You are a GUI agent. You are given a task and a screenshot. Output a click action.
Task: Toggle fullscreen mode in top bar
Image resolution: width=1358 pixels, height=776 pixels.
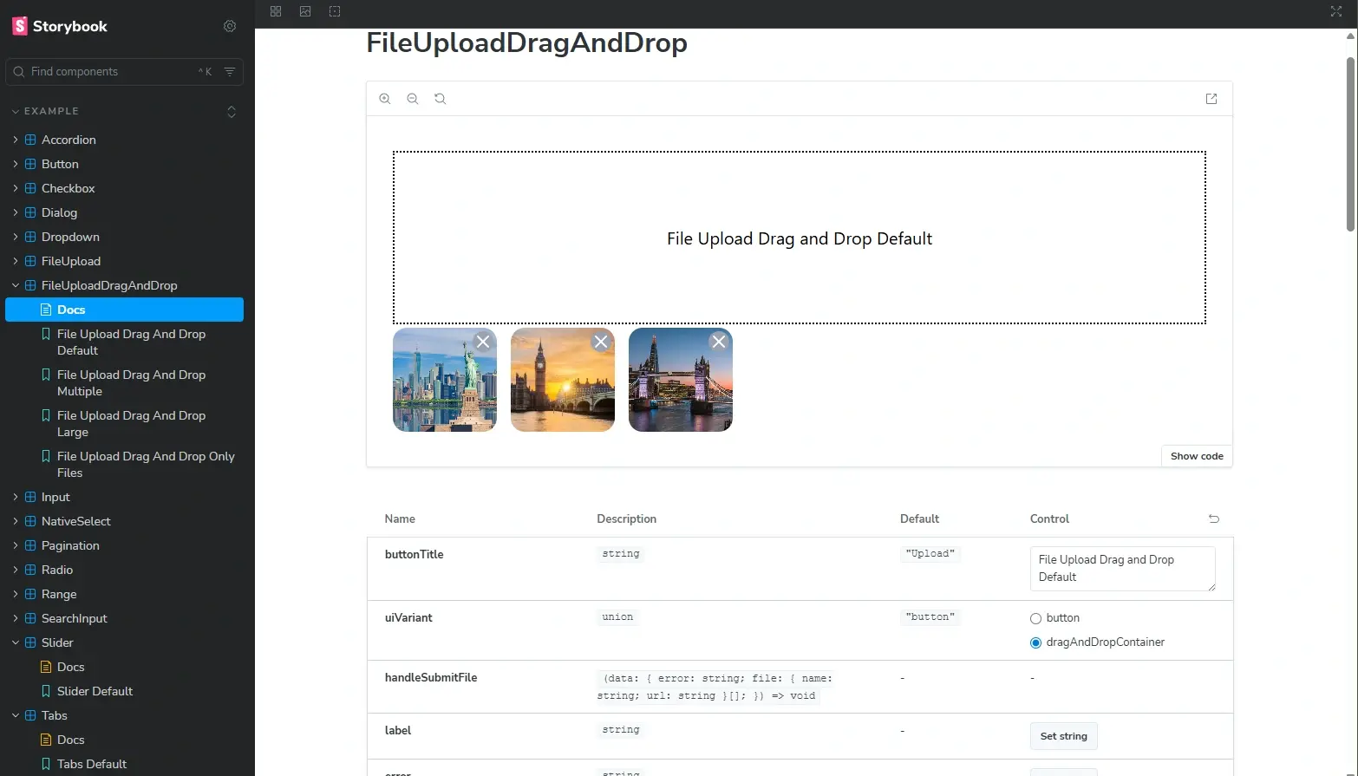pyautogui.click(x=1335, y=11)
